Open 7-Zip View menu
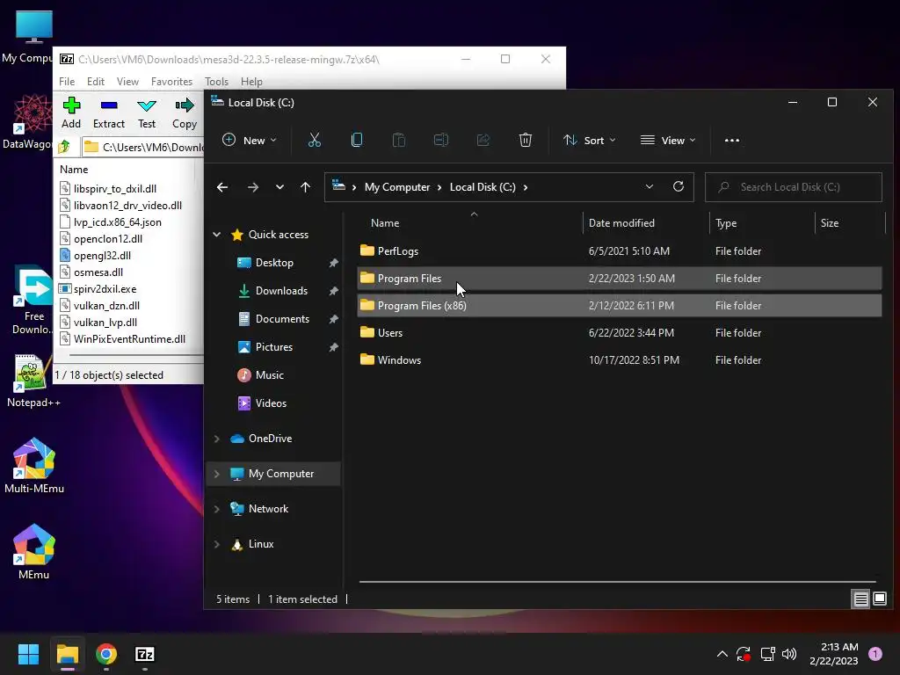This screenshot has width=900, height=675. click(127, 82)
